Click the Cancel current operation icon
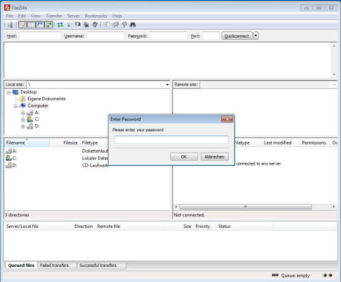The width and height of the screenshot is (341, 282). tap(78, 25)
